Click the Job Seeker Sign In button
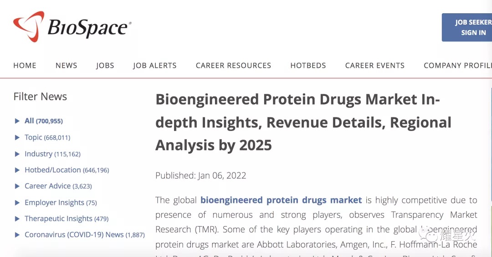The height and width of the screenshot is (257, 492). [x=467, y=27]
